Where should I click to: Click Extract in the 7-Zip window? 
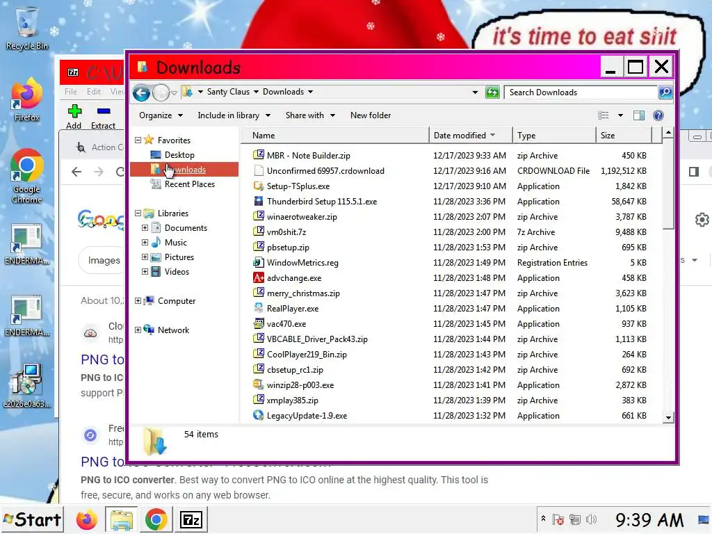(103, 117)
